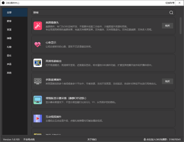Click the 点击加入OBS沟通群 link
The height and width of the screenshot is (142, 184).
point(163,139)
